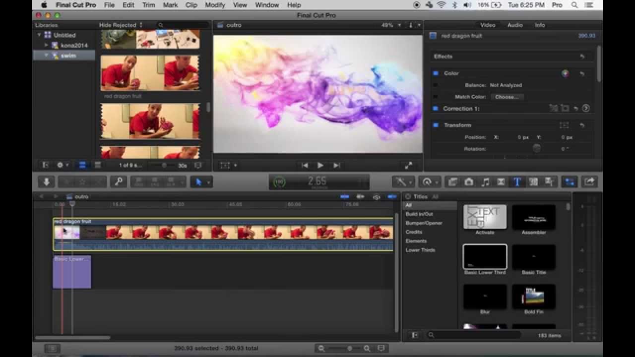The width and height of the screenshot is (635, 357).
Task: Switch to the Video inspector tab
Action: (x=488, y=25)
